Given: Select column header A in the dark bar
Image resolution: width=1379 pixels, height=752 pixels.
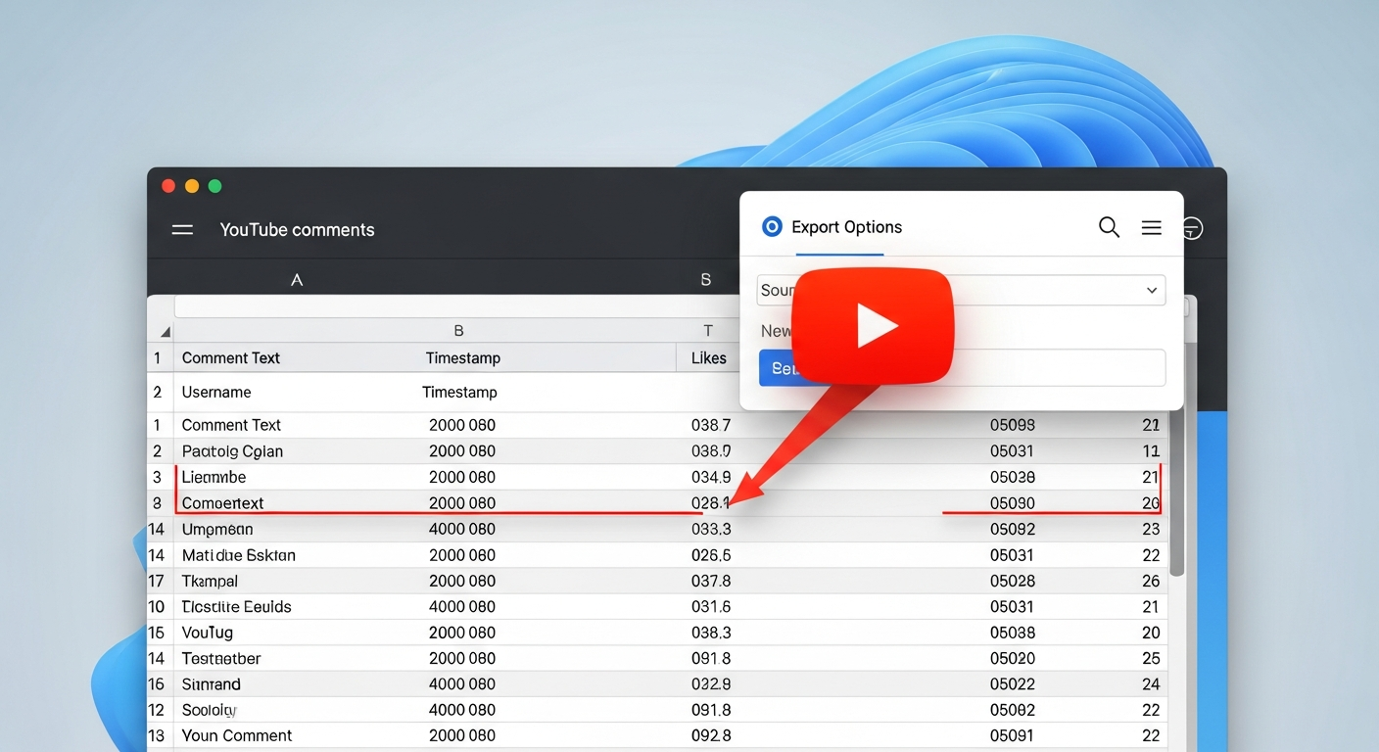Looking at the screenshot, I should coord(297,280).
